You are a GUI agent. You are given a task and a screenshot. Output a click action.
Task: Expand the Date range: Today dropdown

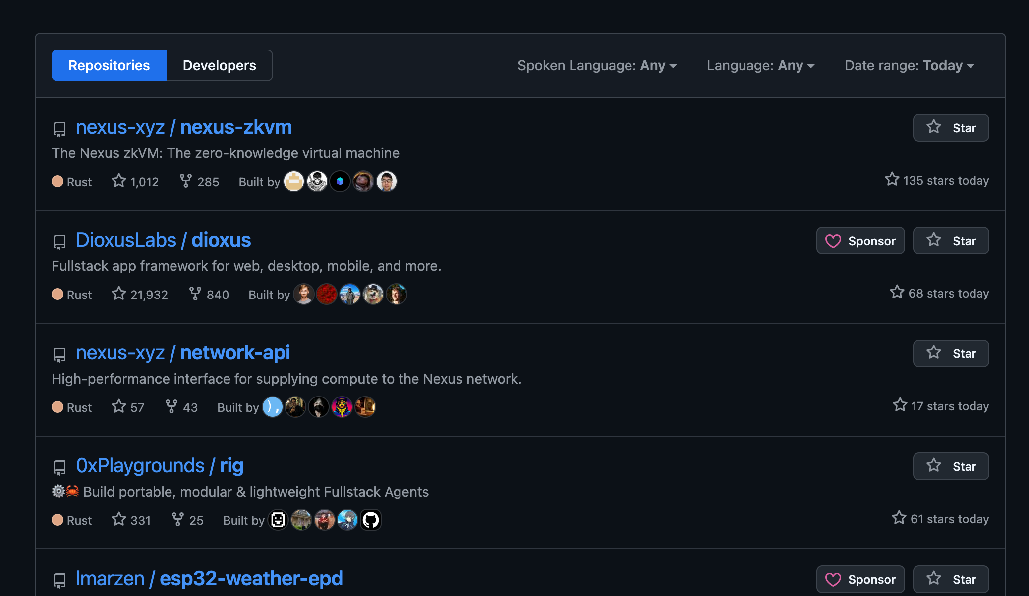coord(909,65)
